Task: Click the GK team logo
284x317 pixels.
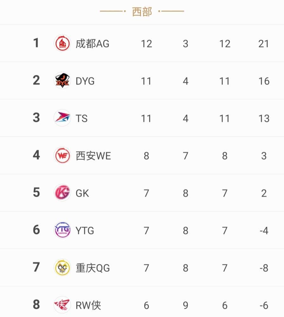Action: [62, 193]
